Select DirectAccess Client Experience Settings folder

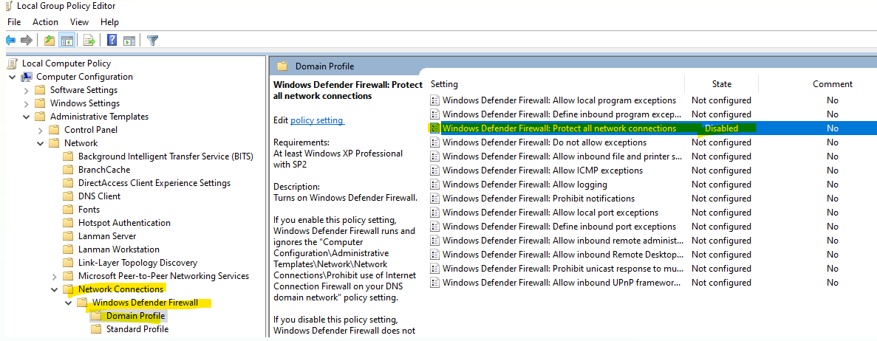pos(154,183)
